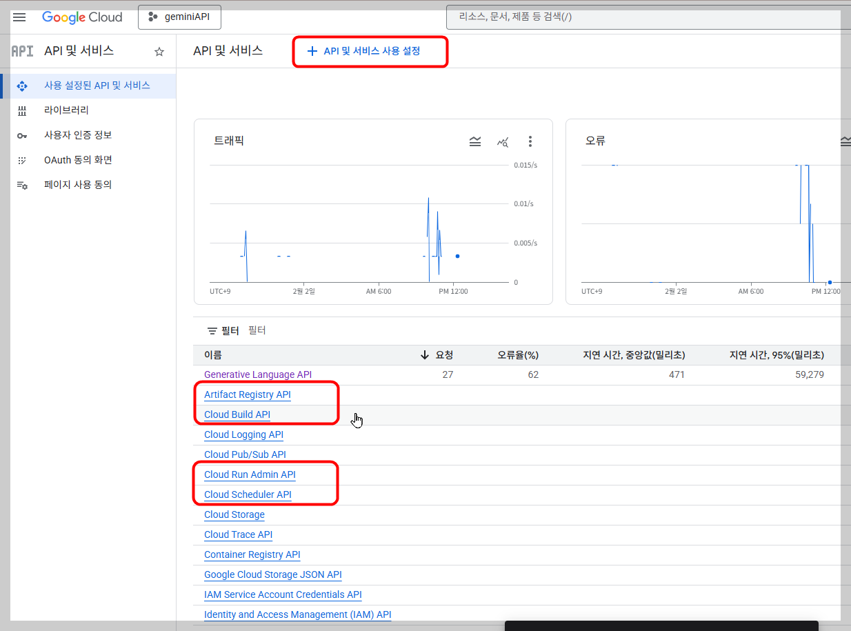Click the enabled APIs sidebar icon
Image resolution: width=851 pixels, height=631 pixels.
coord(22,86)
